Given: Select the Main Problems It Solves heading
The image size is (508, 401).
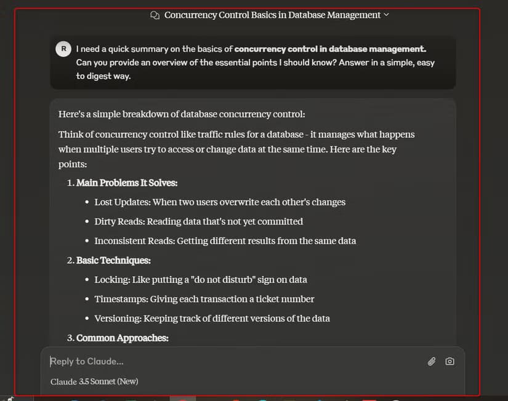Looking at the screenshot, I should tap(127, 183).
